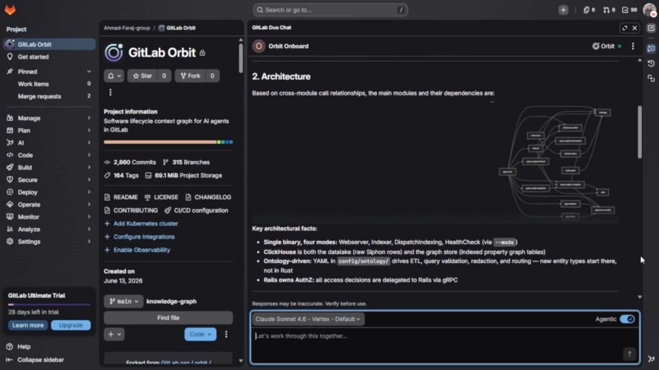Click the trial progress bar

pyautogui.click(x=49, y=304)
